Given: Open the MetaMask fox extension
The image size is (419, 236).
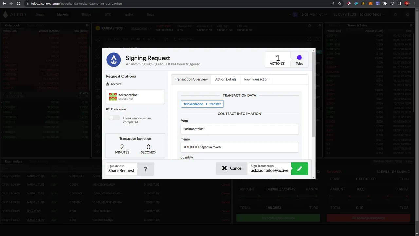Looking at the screenshot, I should [x=371, y=4].
